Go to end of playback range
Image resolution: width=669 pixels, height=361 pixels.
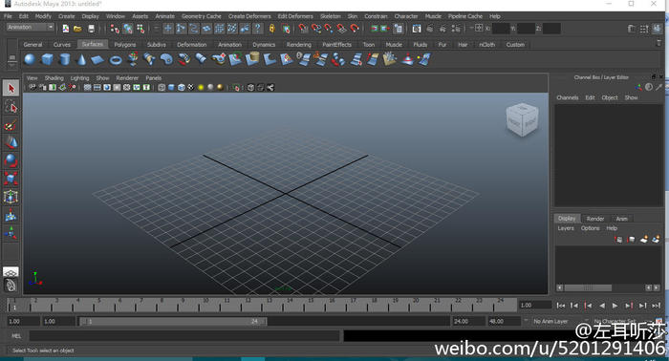[x=657, y=306]
